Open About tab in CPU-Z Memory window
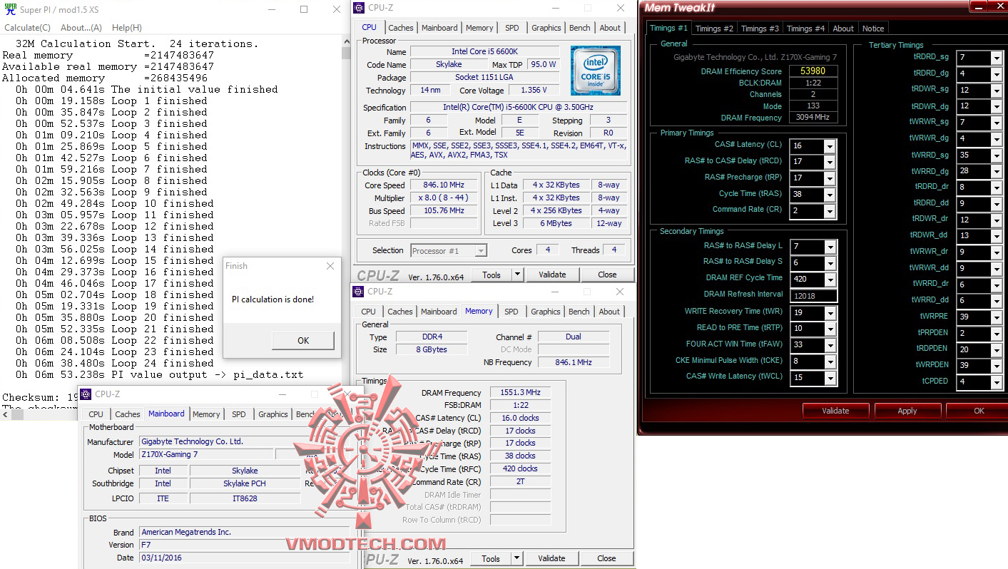This screenshot has height=569, width=1008. coord(609,312)
